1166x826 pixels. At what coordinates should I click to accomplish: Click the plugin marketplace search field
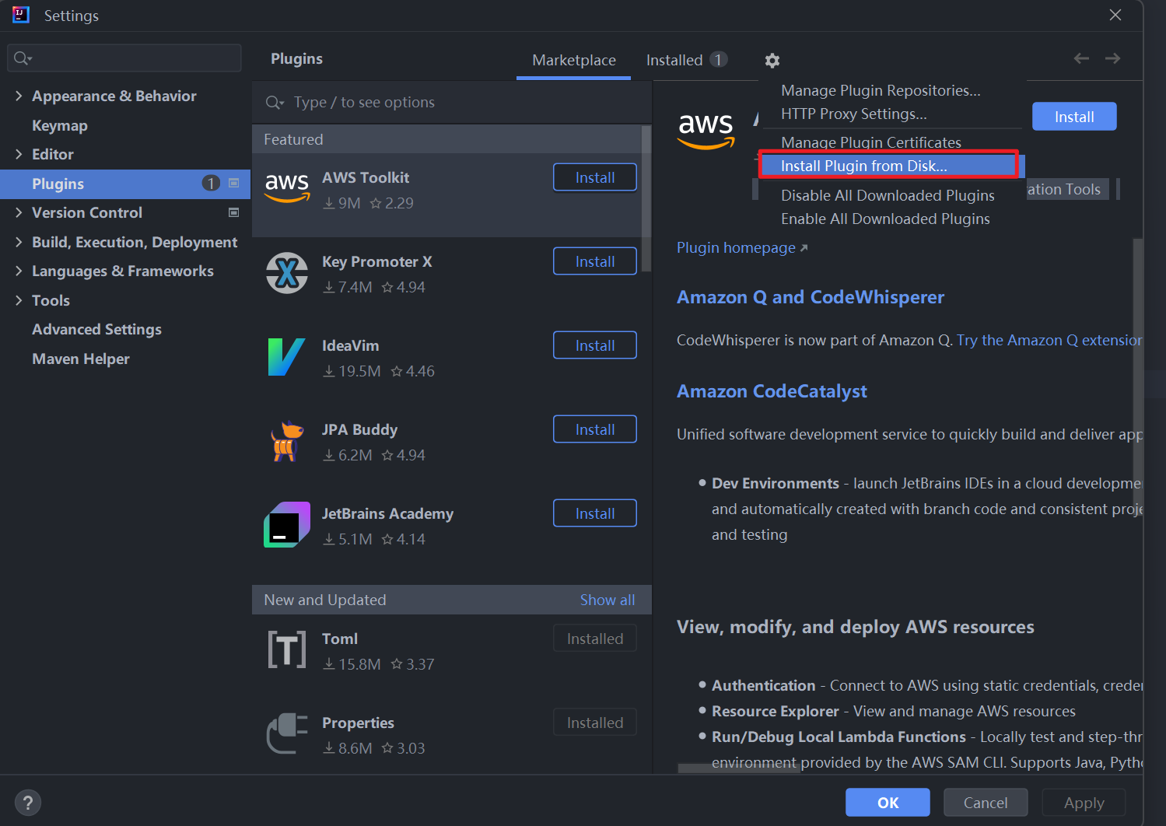pos(451,103)
